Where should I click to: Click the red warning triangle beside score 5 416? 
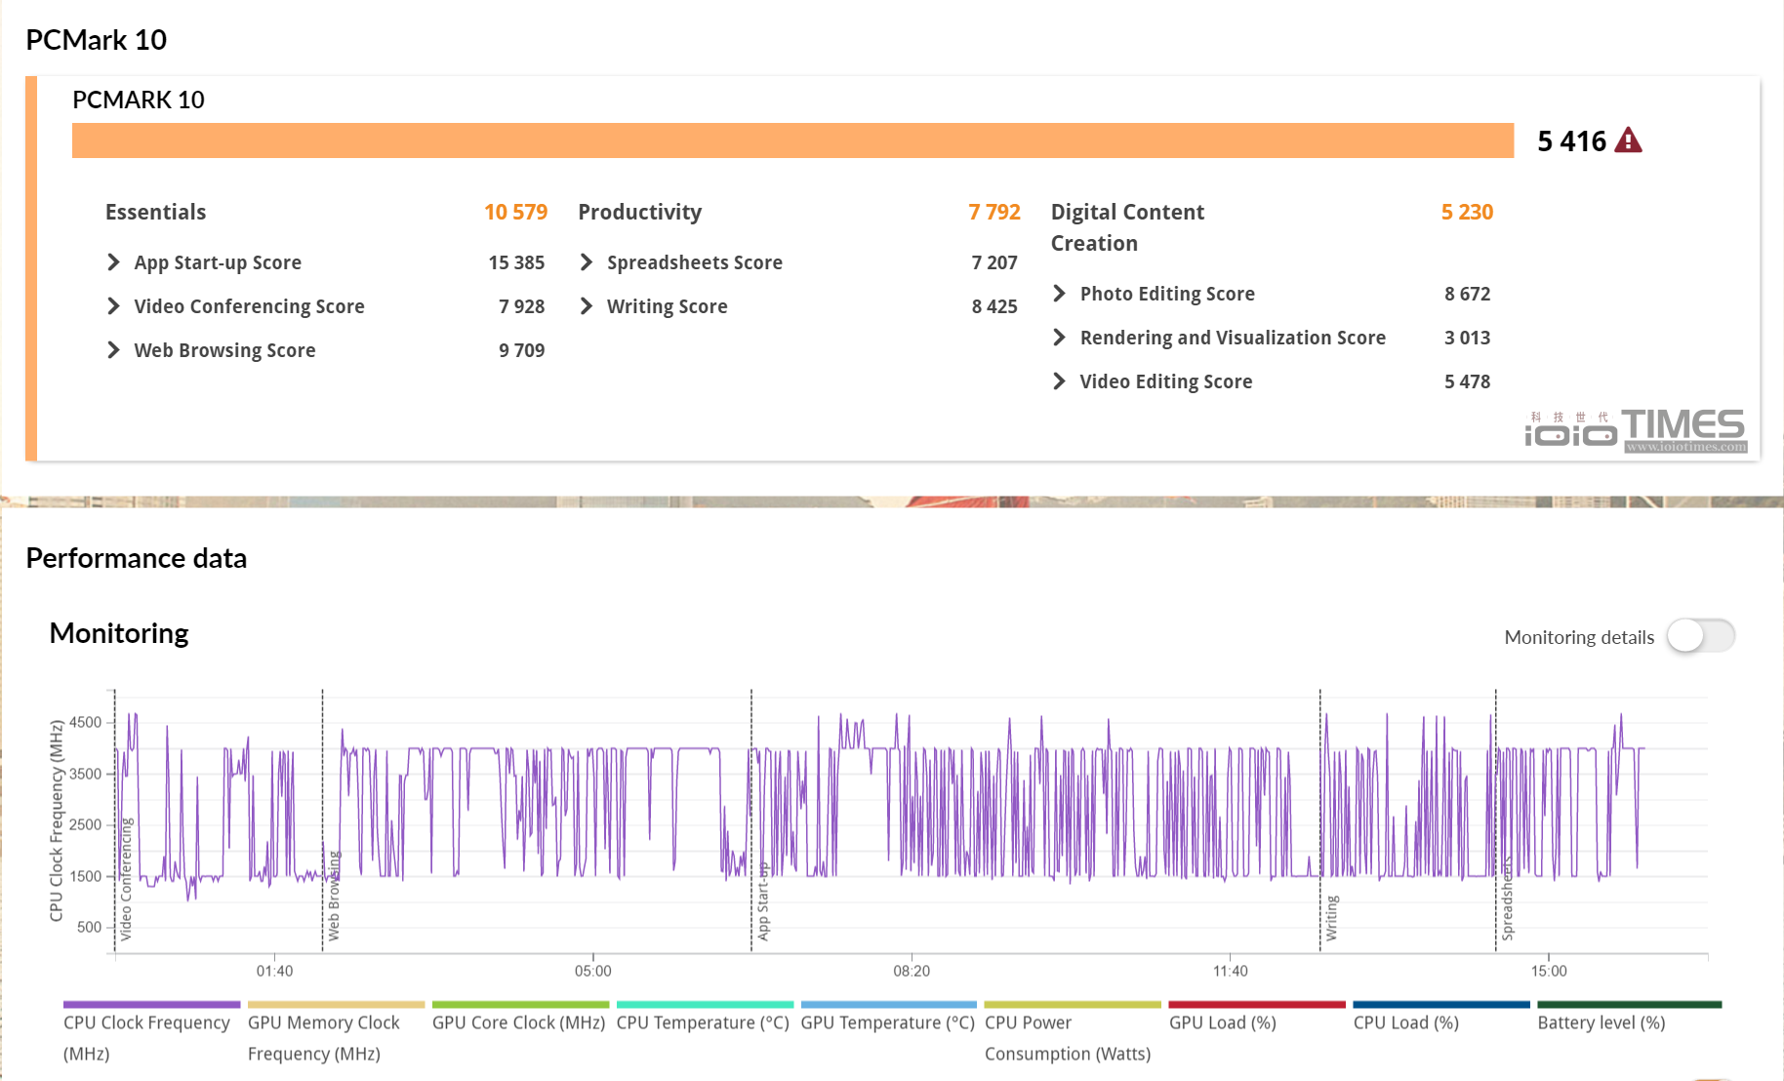click(1628, 140)
